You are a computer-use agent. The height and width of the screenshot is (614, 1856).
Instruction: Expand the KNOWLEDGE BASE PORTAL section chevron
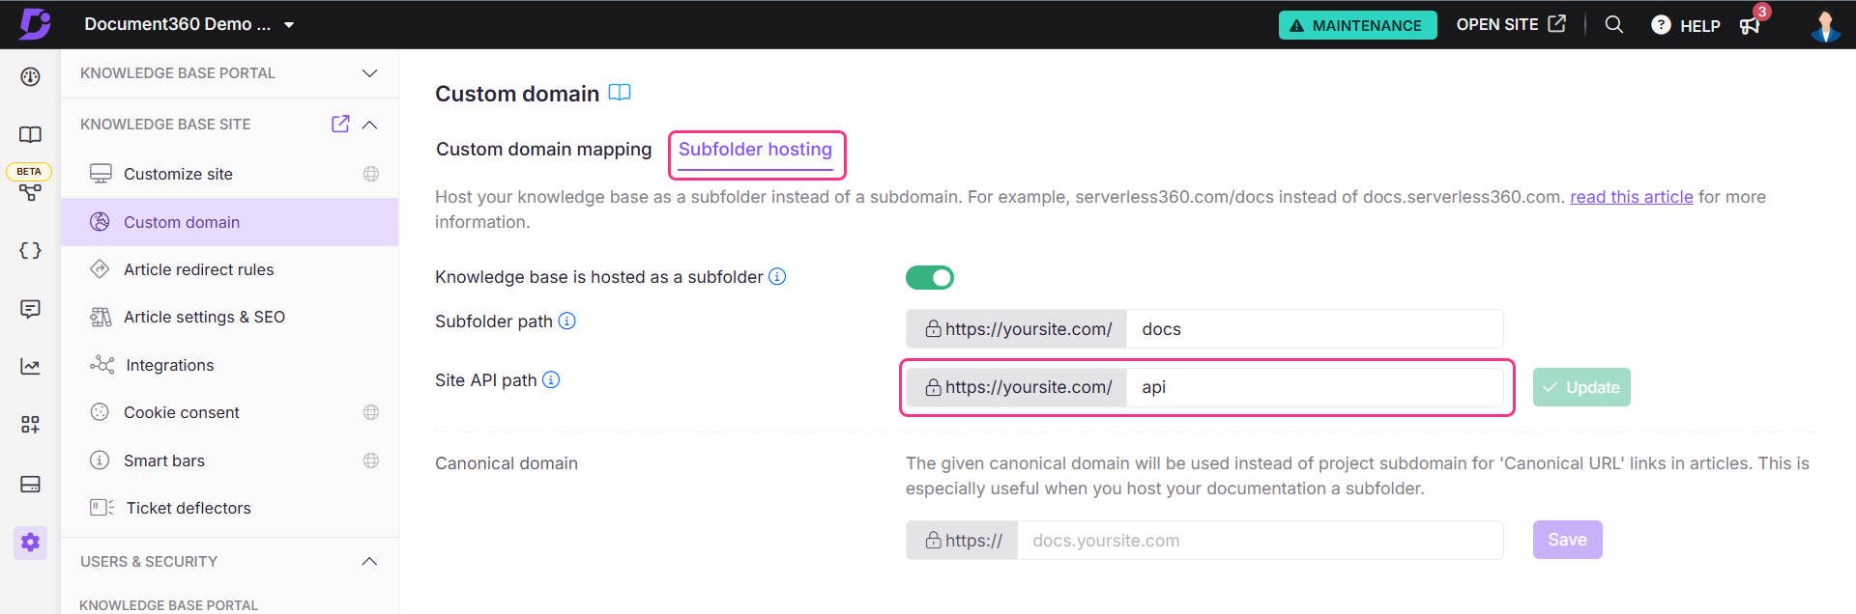point(369,73)
